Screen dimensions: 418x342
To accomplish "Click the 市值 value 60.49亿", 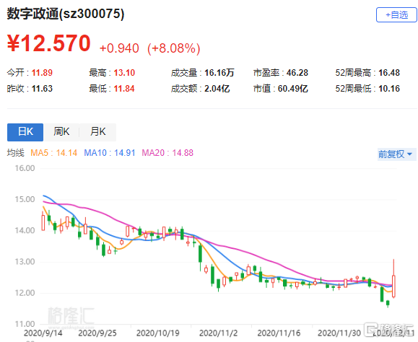I will tap(293, 89).
